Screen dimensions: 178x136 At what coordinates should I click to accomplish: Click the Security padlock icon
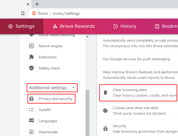tap(105, 129)
